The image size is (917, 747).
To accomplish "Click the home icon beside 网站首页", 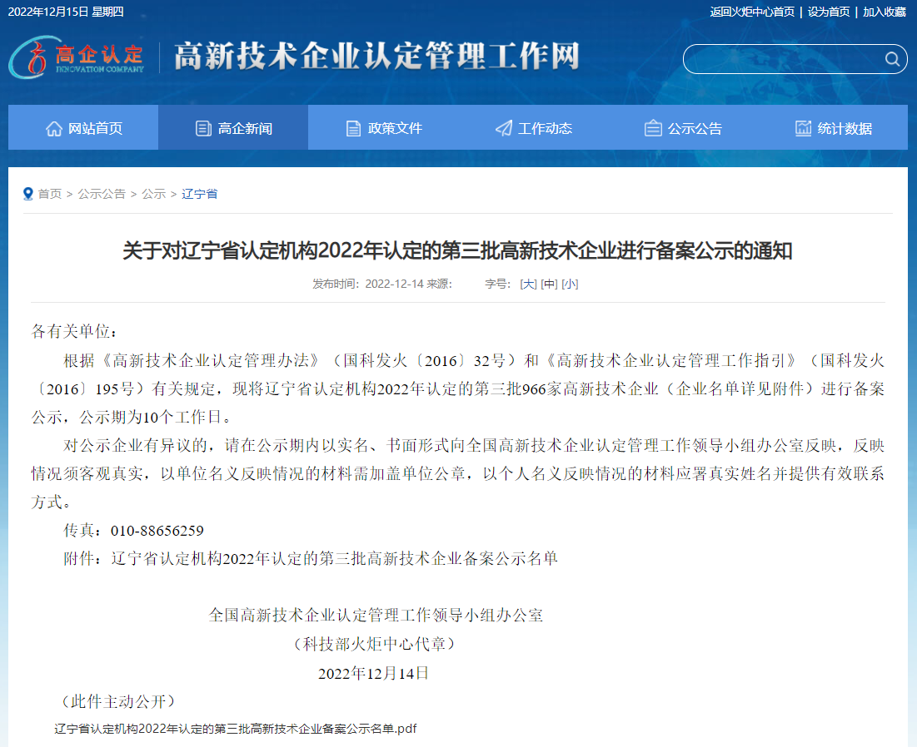I will [x=54, y=128].
